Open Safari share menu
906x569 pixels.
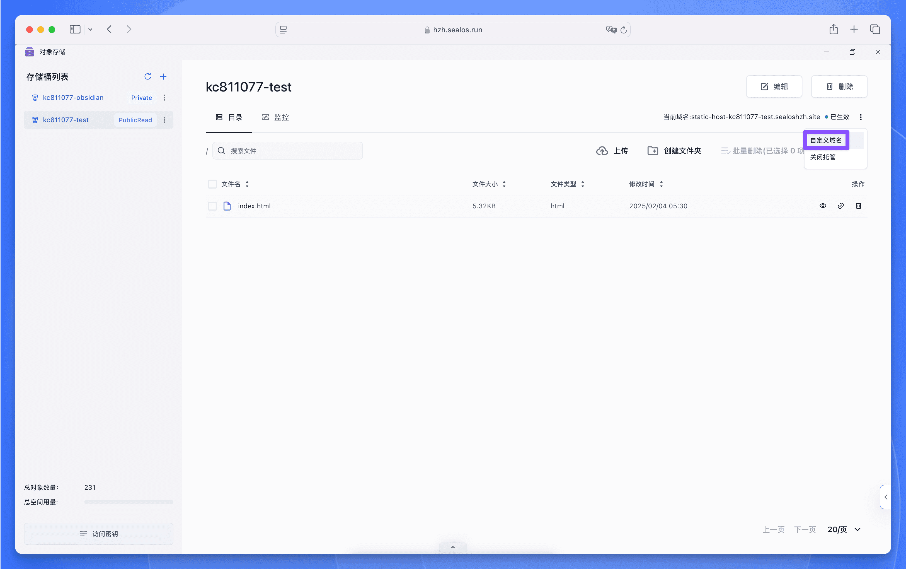coord(834,29)
